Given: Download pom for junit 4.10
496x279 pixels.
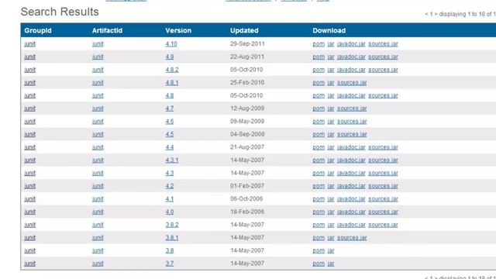Looking at the screenshot, I should tap(319, 44).
